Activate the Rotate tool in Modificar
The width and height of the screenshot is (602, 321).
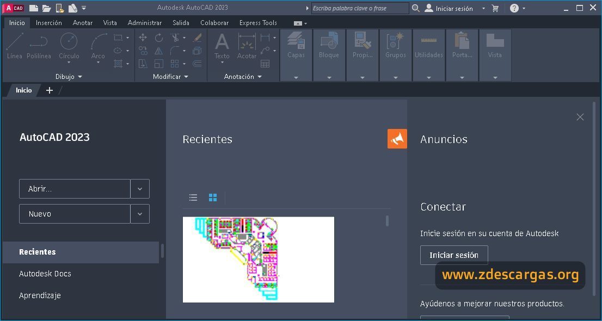click(159, 38)
